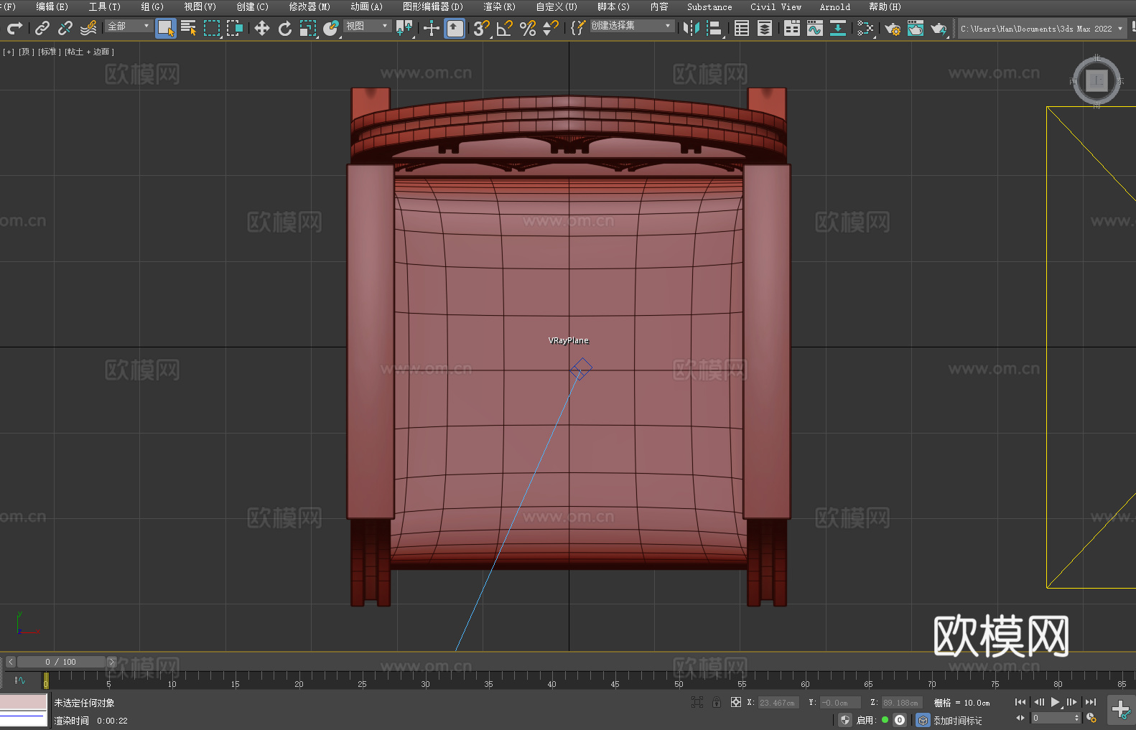Open the reference coordinate system 视图 dropdown
The width and height of the screenshot is (1136, 730).
tap(367, 26)
